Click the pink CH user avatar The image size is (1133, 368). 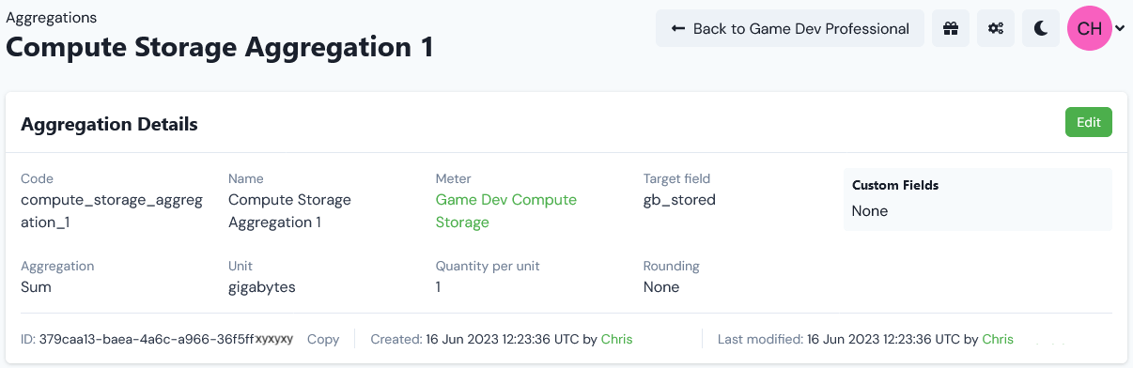pos(1090,28)
